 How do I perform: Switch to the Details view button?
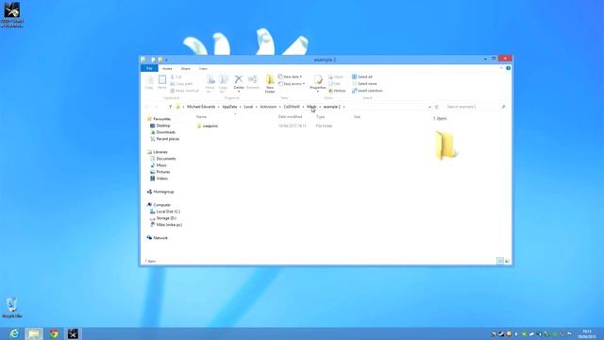pos(500,261)
